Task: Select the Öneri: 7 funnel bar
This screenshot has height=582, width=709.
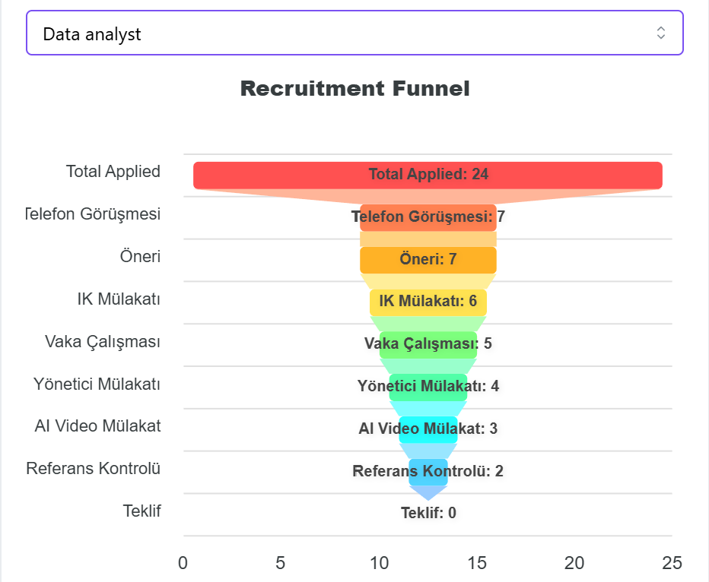Action: [428, 259]
